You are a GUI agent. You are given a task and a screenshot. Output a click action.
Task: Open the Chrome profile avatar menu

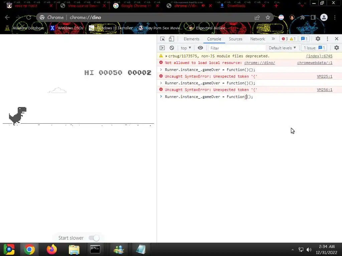[324, 17]
